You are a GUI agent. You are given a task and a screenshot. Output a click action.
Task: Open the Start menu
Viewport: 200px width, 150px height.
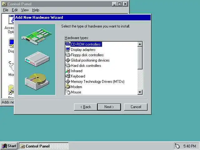[9, 146]
